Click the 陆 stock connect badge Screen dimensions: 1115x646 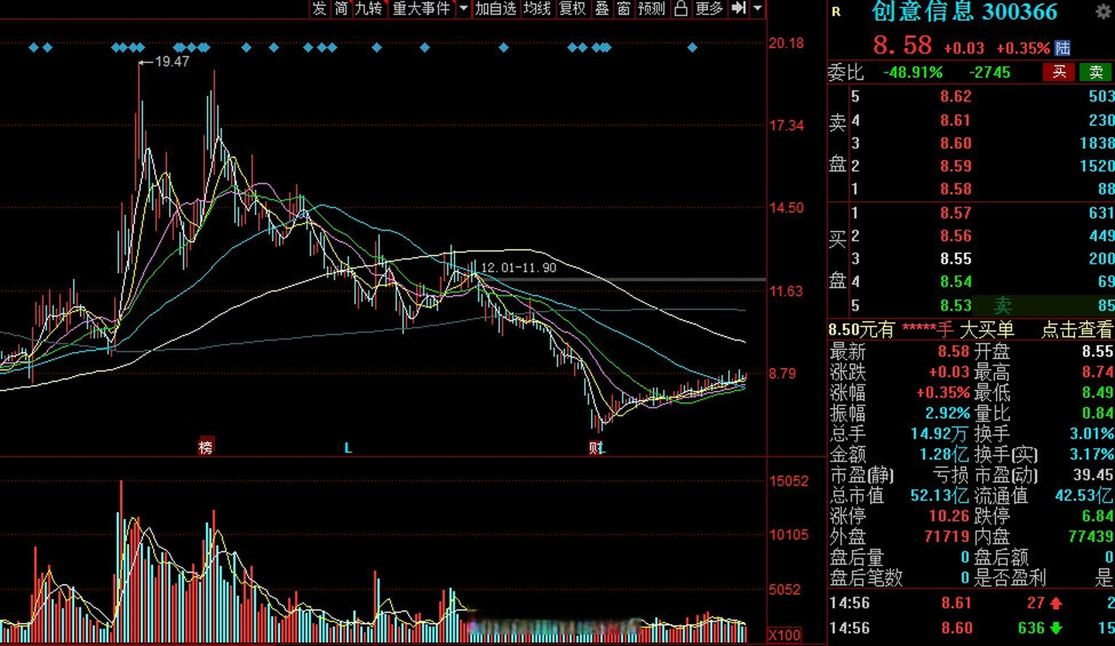[1062, 48]
